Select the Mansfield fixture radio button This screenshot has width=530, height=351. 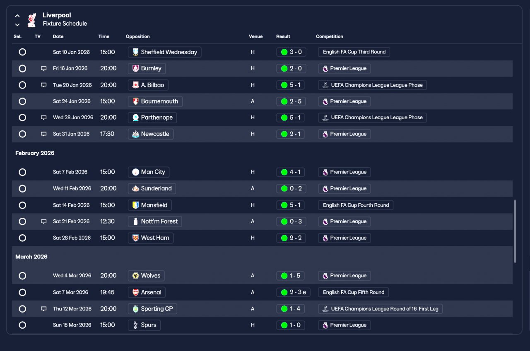(22, 205)
